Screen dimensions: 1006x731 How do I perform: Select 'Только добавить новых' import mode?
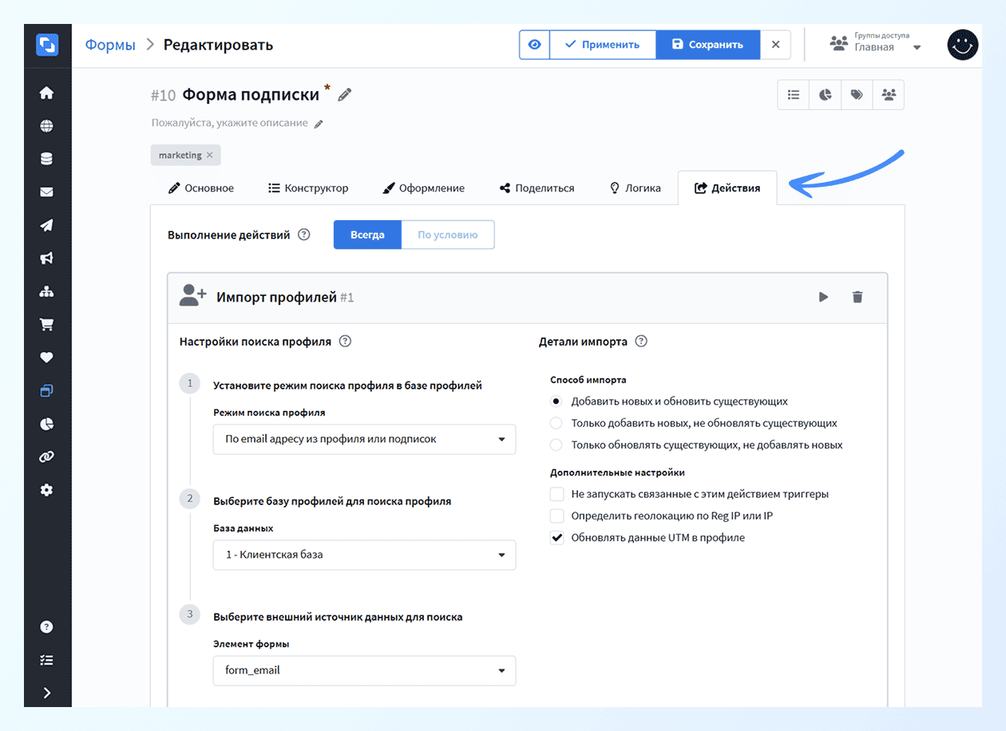point(556,423)
